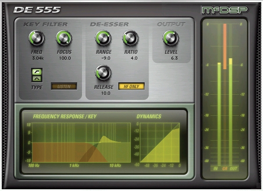263x191 pixels.
Task: Click the DYNAMICS label
Action: click(149, 117)
